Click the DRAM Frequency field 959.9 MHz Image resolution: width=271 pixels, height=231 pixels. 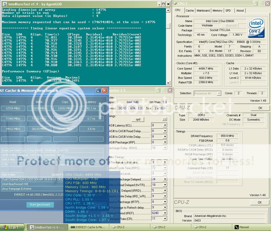point(227,136)
